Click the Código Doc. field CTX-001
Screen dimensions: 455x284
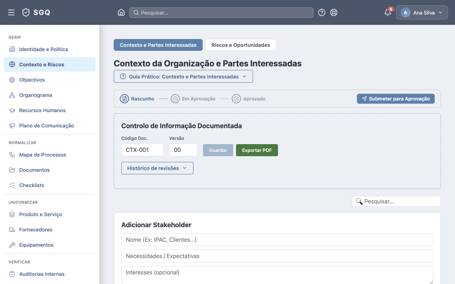pyautogui.click(x=143, y=150)
